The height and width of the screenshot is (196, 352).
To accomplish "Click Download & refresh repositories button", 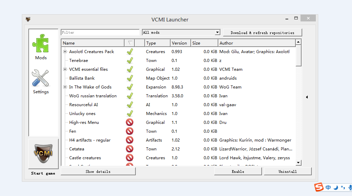I will pos(262,33).
